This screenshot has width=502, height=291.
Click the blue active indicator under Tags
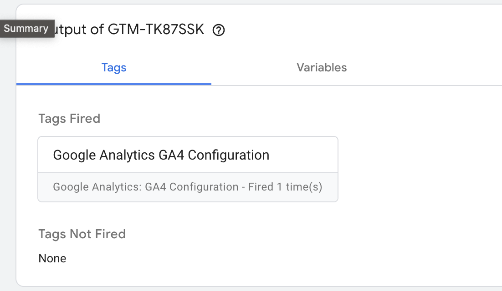click(114, 84)
